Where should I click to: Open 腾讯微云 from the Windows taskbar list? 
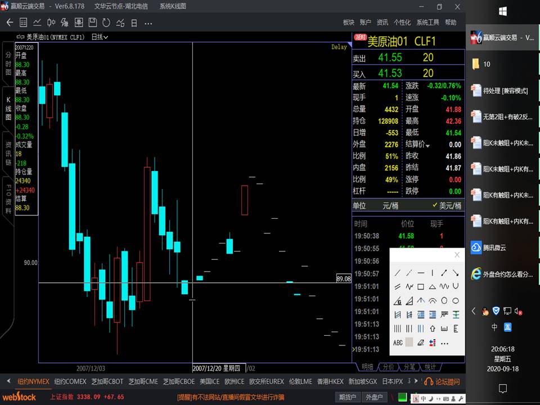[x=494, y=247]
